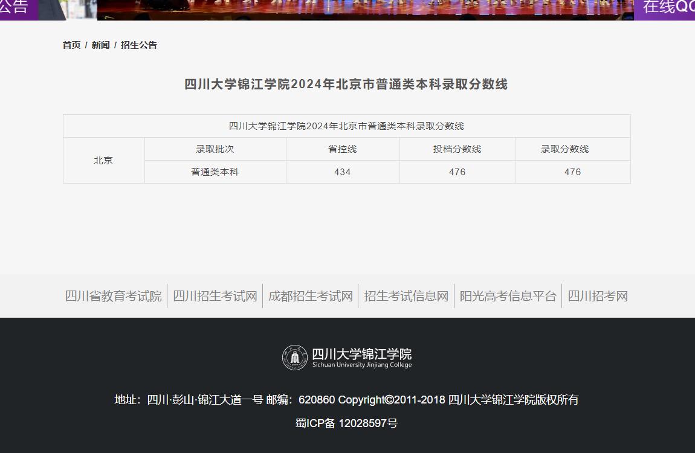The width and height of the screenshot is (695, 453).
Task: Open the 成都招生考试网 link
Action: (310, 296)
